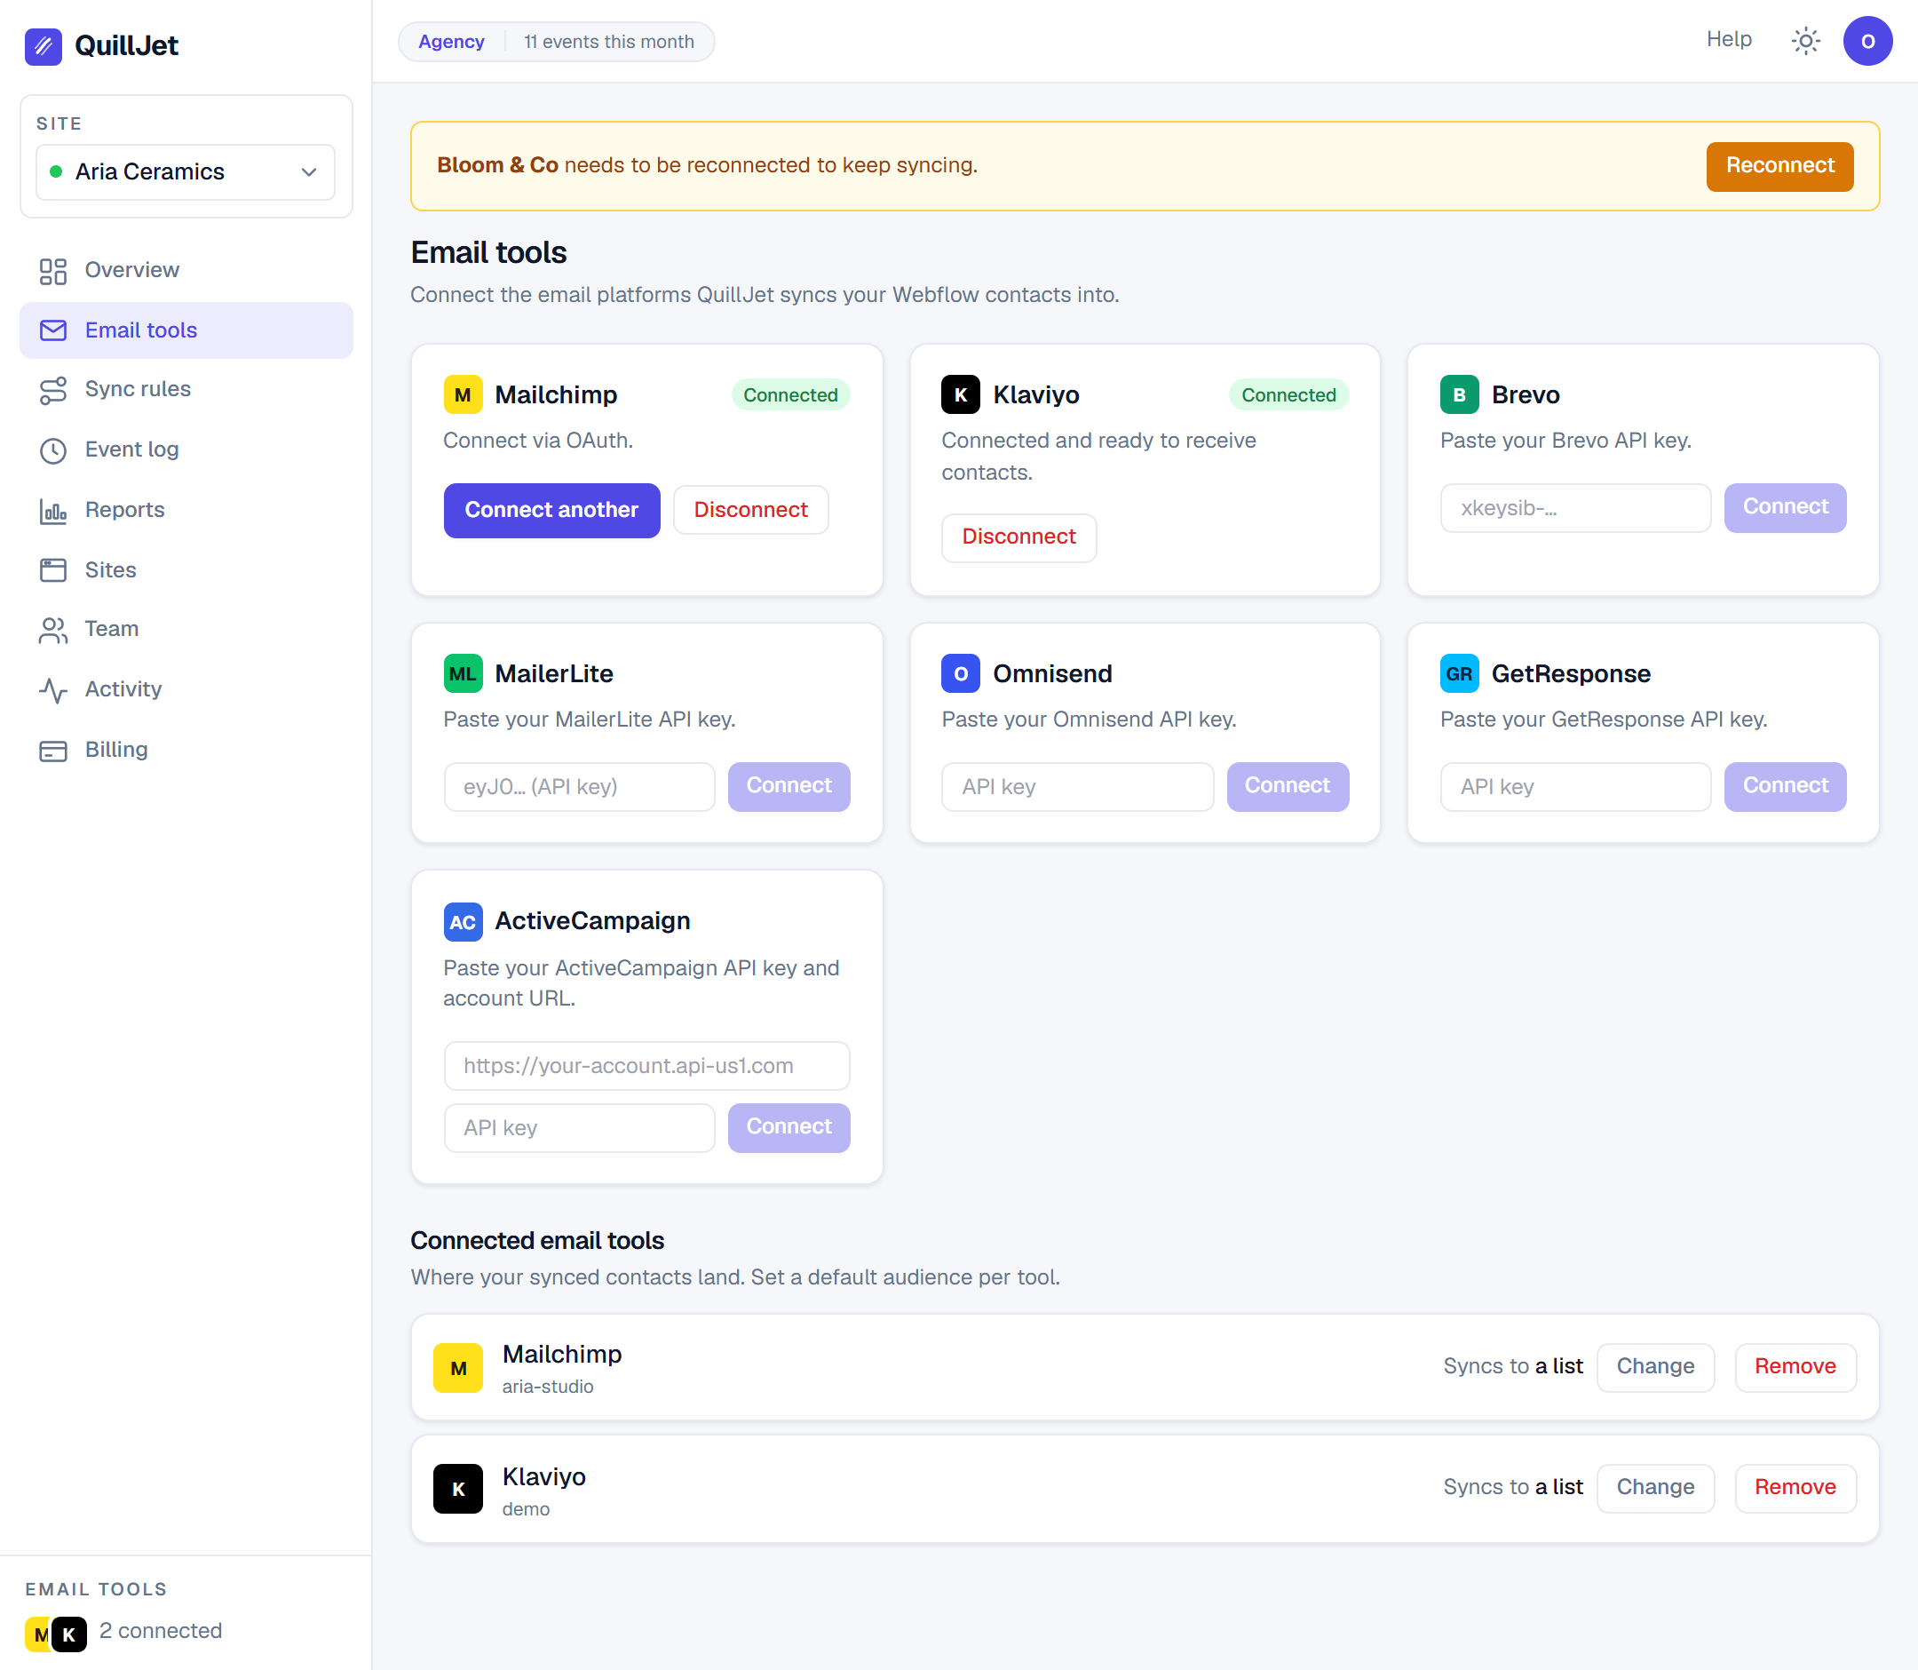
Task: Go to Overview in the sidebar
Action: (186, 270)
